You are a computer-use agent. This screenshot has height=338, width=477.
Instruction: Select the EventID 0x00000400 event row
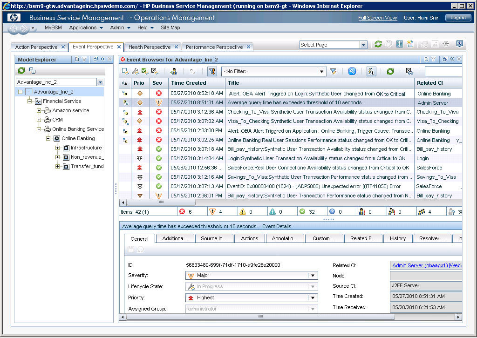coord(291,186)
